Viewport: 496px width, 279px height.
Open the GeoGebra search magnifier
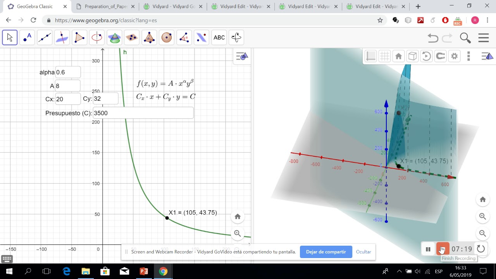[x=465, y=38]
